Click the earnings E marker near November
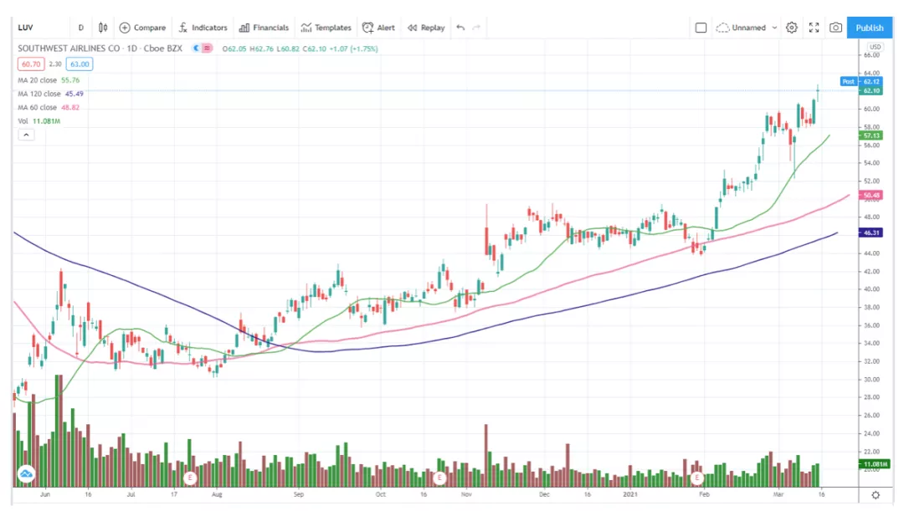The image size is (904, 511). pos(440,478)
